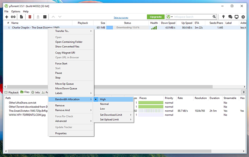Click pieces bar for The.Great.Dictator file
The image size is (249, 157).
point(151,111)
